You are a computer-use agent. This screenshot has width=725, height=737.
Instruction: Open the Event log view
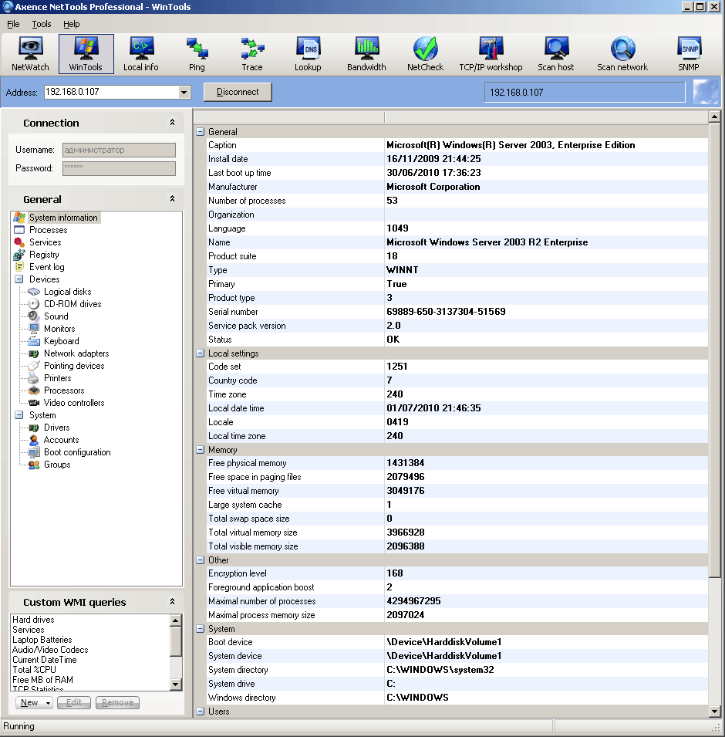point(46,267)
